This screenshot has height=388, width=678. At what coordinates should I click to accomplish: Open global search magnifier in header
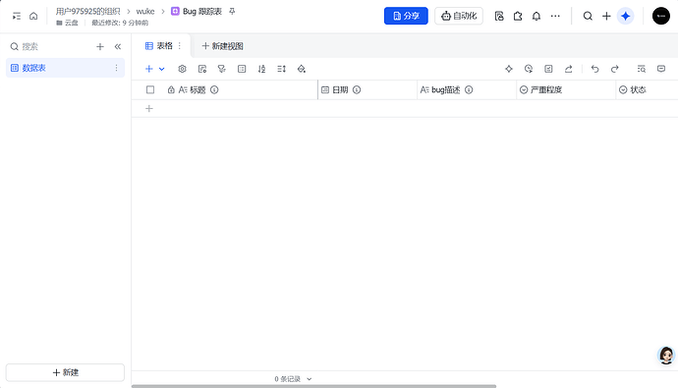[x=588, y=16]
